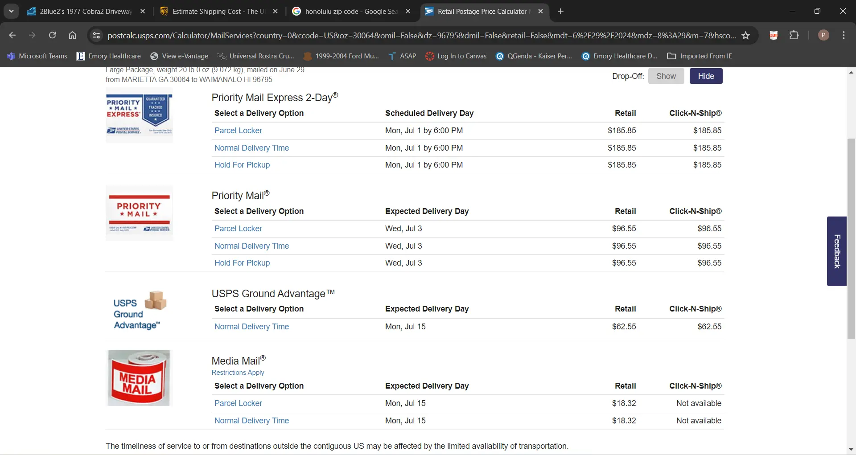Select Hold For Pickup under Priority Mail
Screen dimensions: 856x455
click(x=242, y=263)
